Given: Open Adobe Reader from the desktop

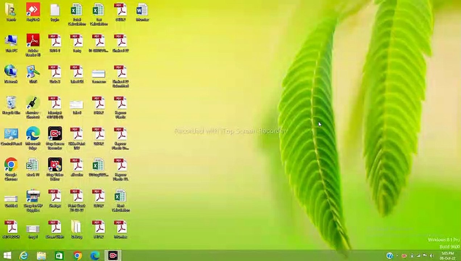Looking at the screenshot, I should pyautogui.click(x=33, y=42).
